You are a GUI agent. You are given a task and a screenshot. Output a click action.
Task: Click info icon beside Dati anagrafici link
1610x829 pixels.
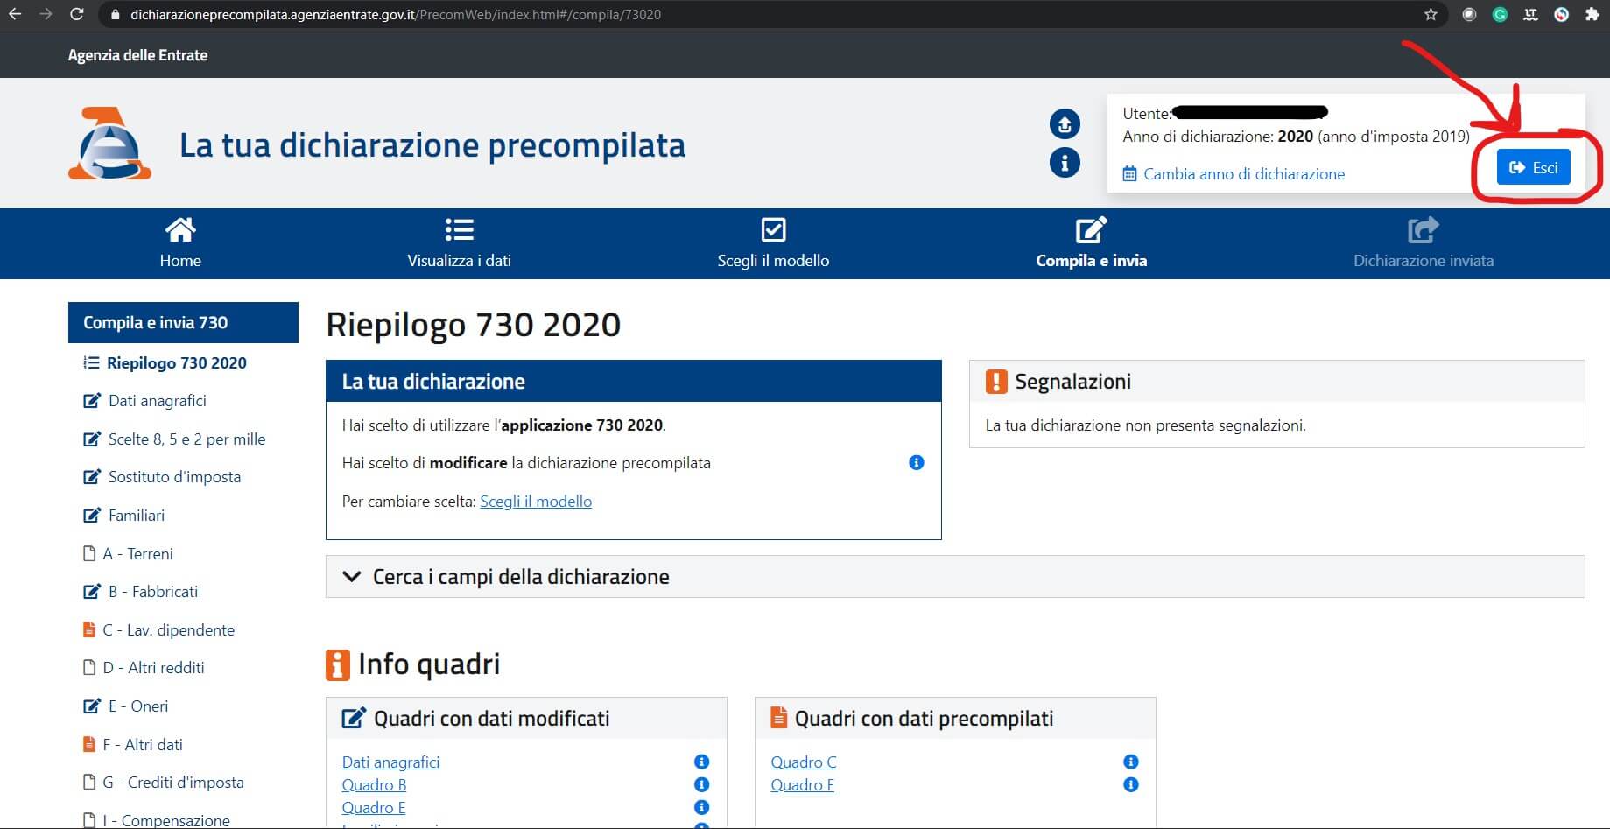[x=701, y=762]
